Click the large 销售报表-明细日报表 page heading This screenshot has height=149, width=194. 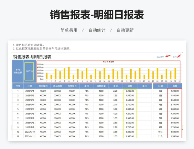click(97, 15)
